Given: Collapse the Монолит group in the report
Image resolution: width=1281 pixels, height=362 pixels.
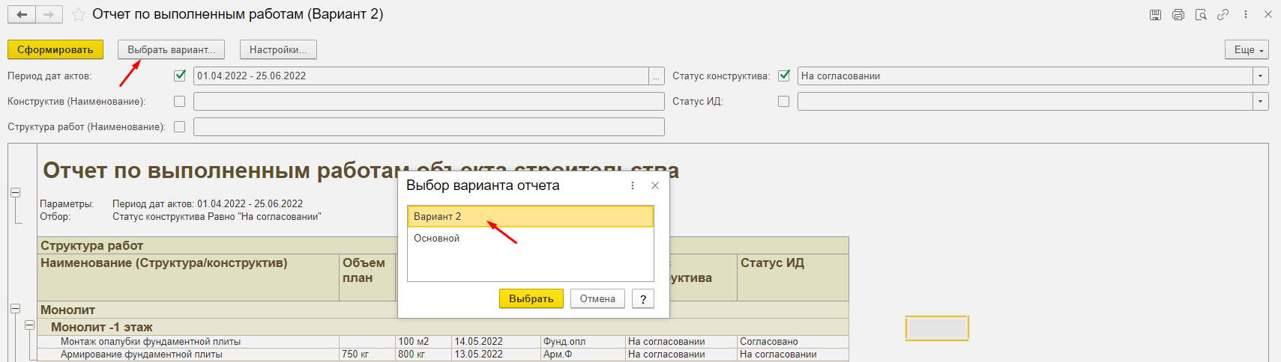Looking at the screenshot, I should tap(15, 309).
